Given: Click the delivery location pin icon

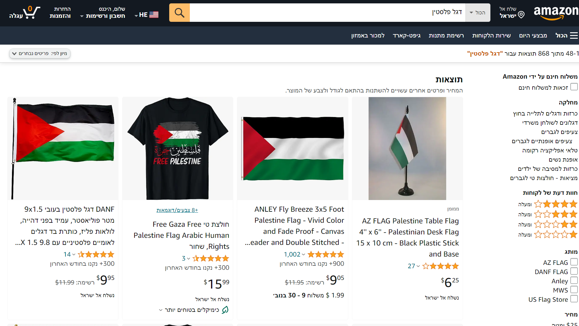Looking at the screenshot, I should (x=521, y=15).
